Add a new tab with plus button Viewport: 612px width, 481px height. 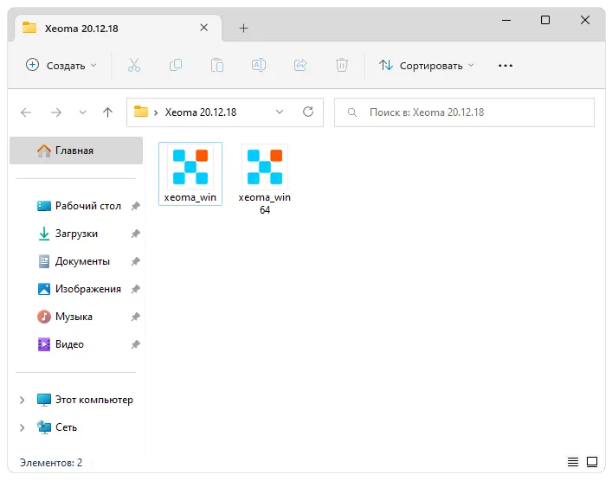tap(243, 28)
